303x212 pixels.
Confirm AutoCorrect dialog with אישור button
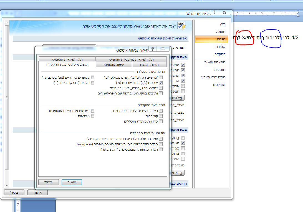[x=72, y=182]
